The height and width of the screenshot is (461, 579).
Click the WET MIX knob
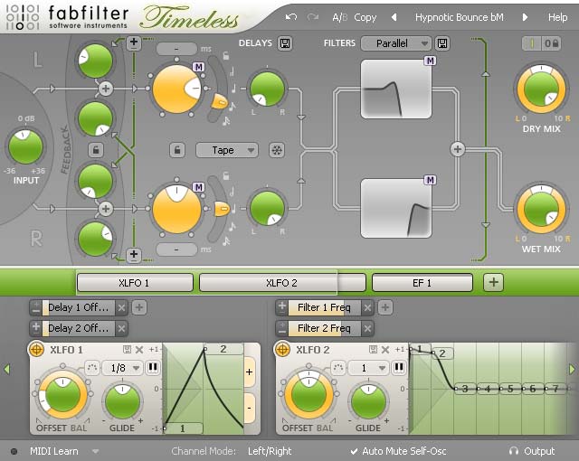541,209
